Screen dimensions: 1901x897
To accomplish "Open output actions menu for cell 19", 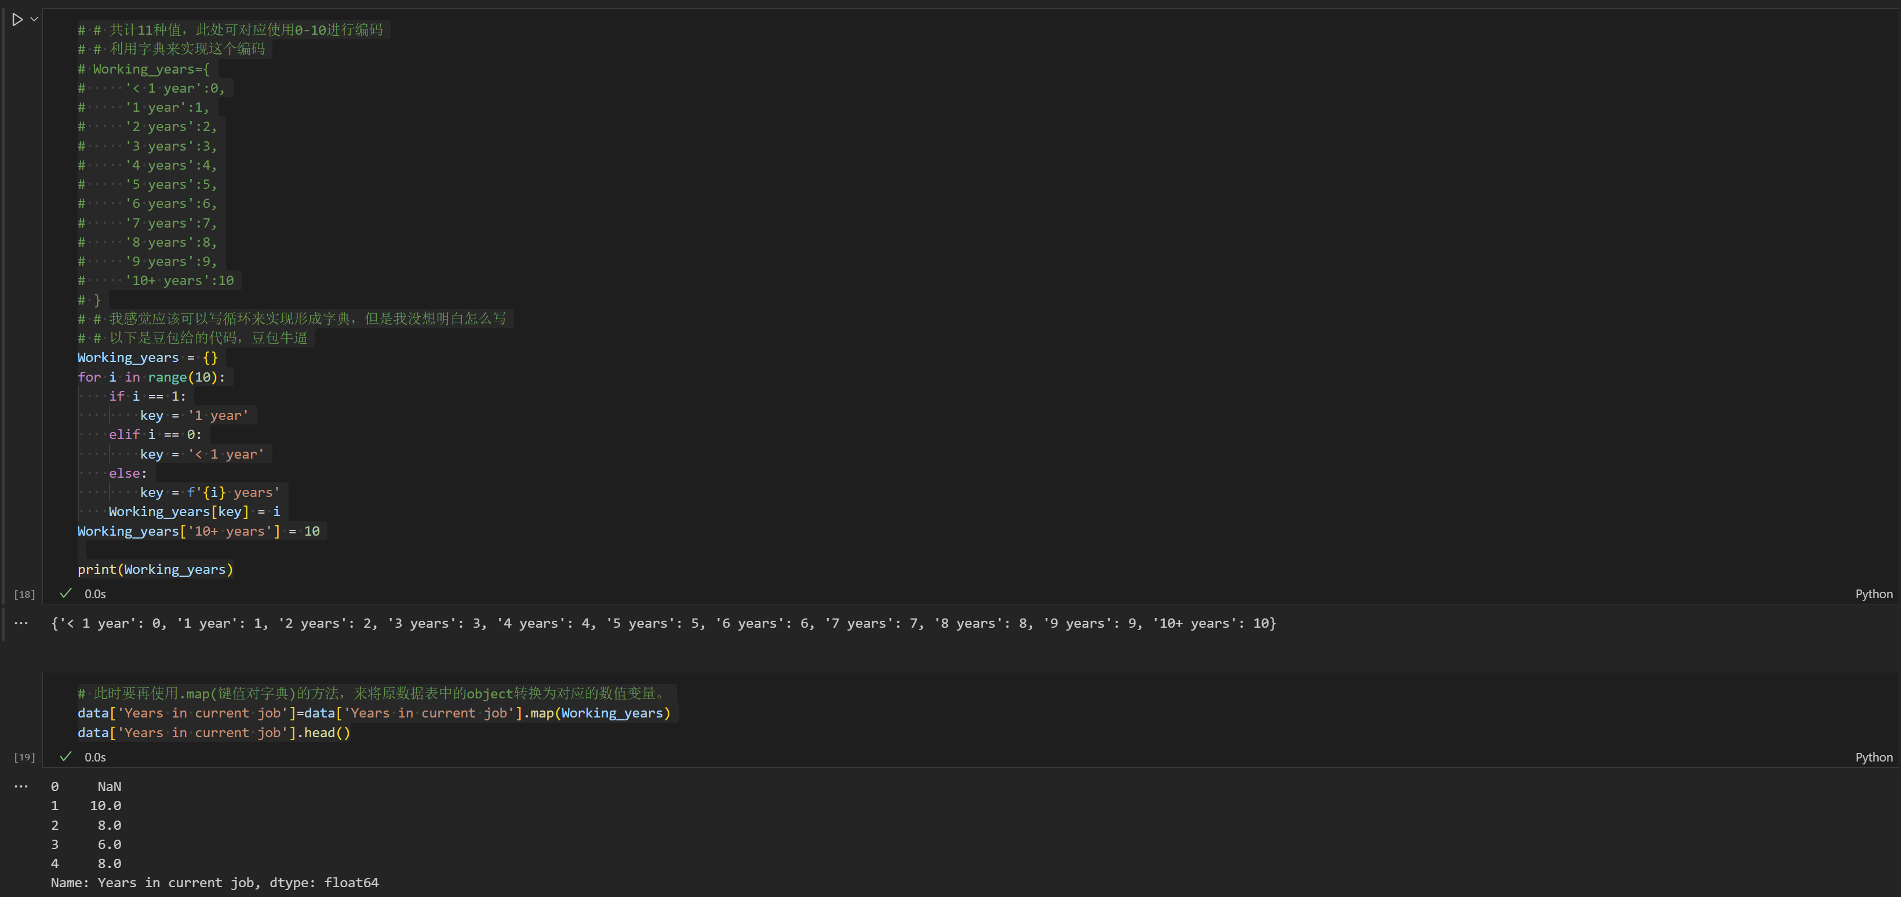I will 21,786.
